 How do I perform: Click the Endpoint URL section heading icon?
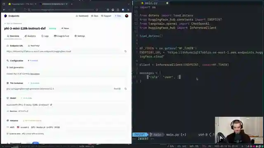pos(7,46)
